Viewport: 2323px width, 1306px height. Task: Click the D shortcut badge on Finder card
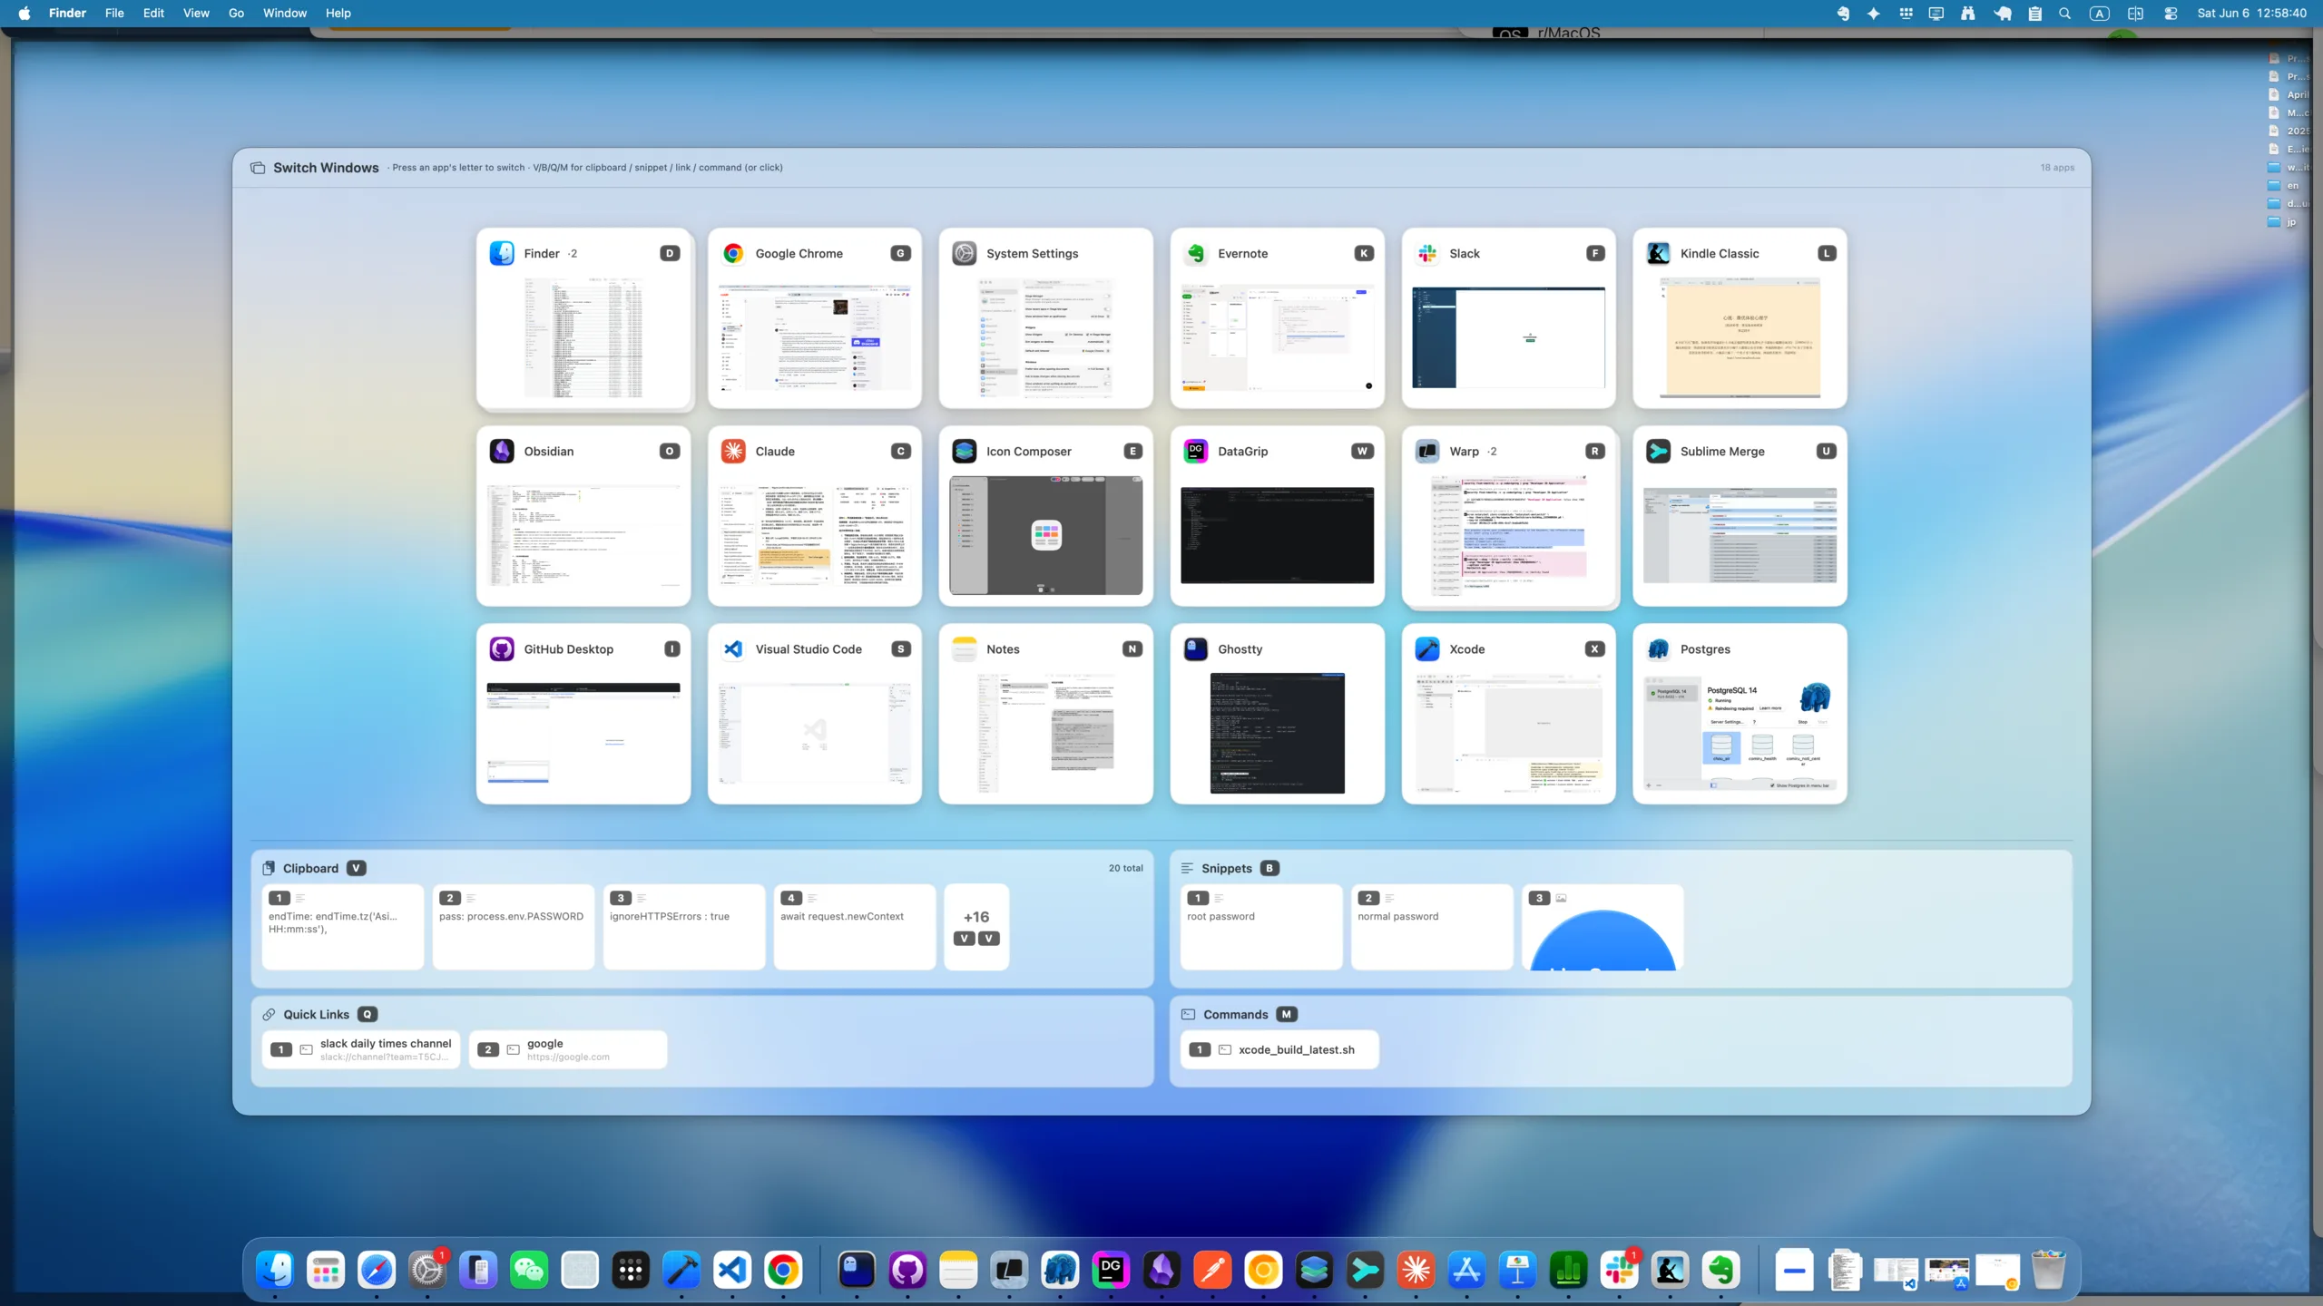click(670, 253)
